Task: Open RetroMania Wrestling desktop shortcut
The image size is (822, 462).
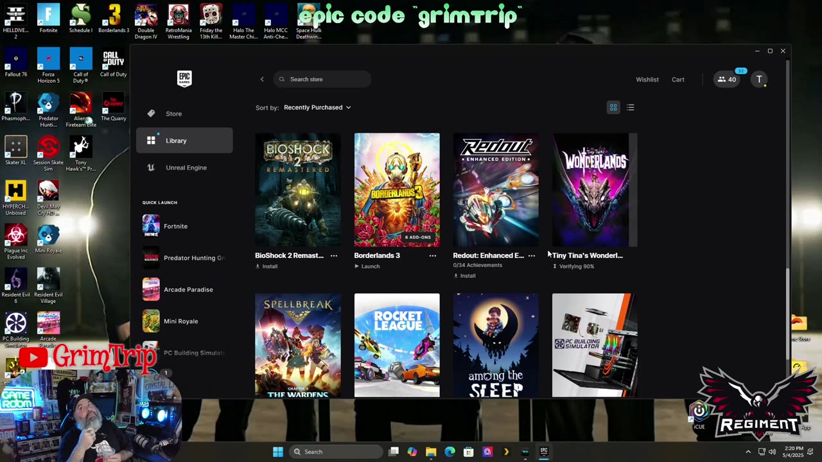Action: click(179, 21)
